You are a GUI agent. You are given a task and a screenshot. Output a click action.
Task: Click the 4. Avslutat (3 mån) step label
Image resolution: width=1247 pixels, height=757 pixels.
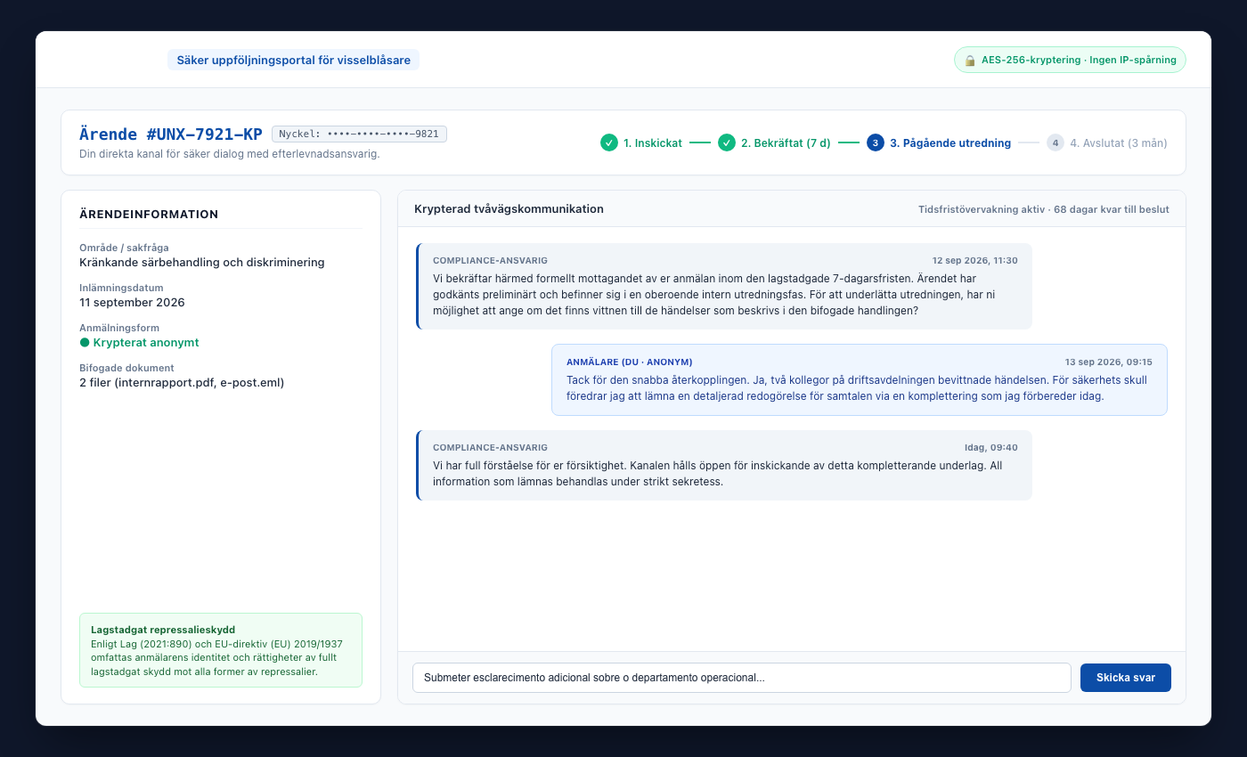(1119, 142)
